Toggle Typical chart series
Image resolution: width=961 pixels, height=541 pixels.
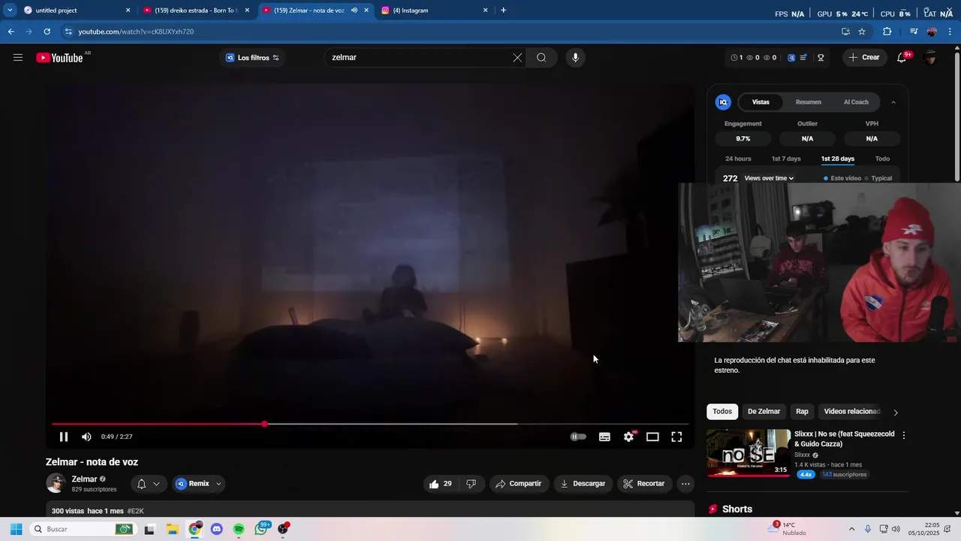pos(878,178)
